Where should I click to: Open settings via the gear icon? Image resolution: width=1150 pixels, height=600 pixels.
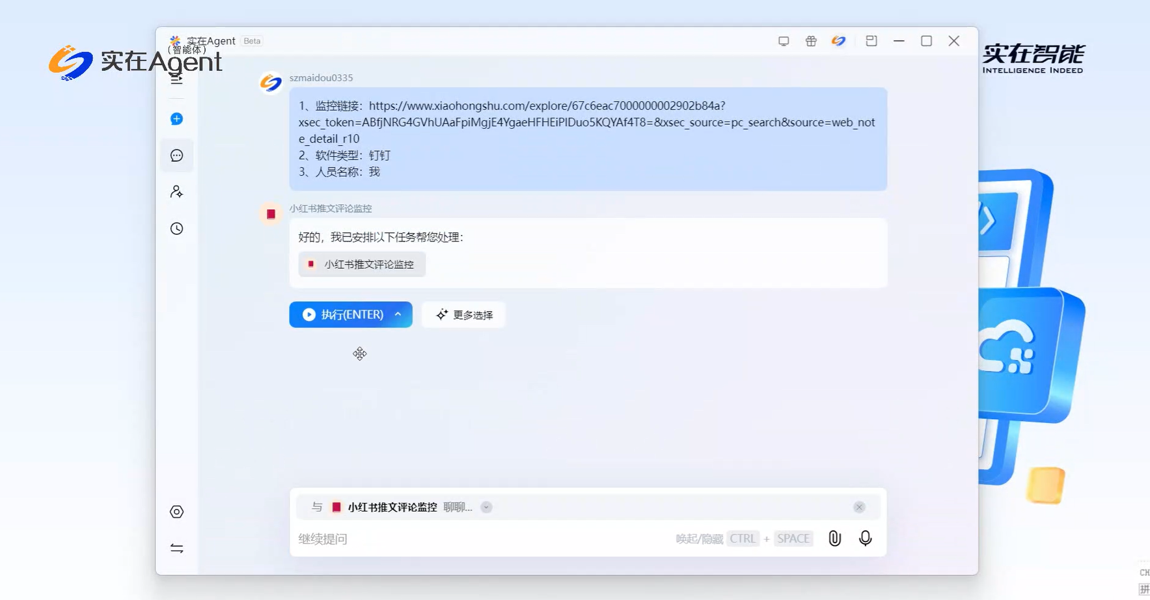coord(176,511)
